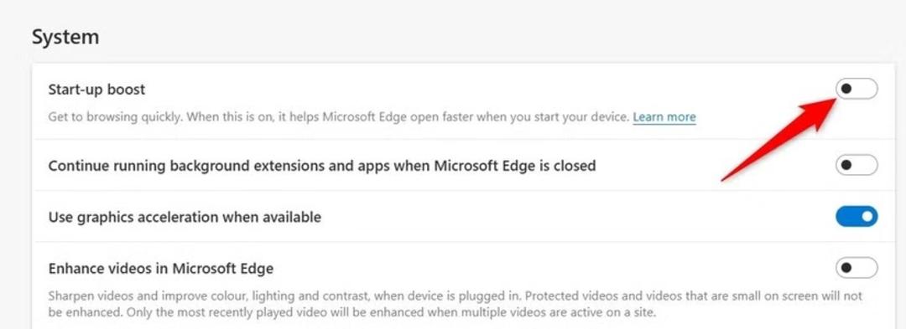Enable the Start-up boost toggle

pyautogui.click(x=857, y=90)
